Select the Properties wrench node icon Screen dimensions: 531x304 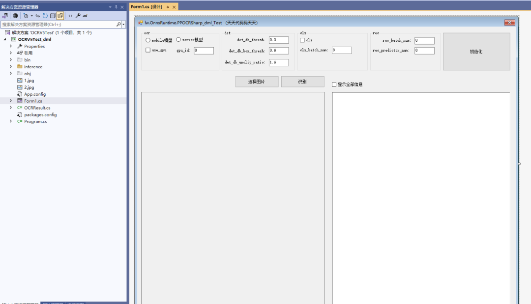coord(20,46)
